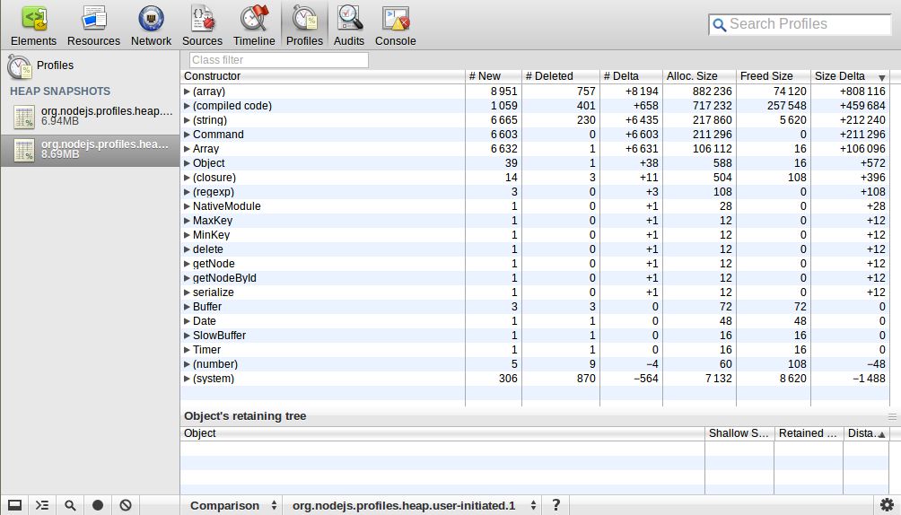Open the Comparison view dropdown
901x515 pixels.
point(233,505)
